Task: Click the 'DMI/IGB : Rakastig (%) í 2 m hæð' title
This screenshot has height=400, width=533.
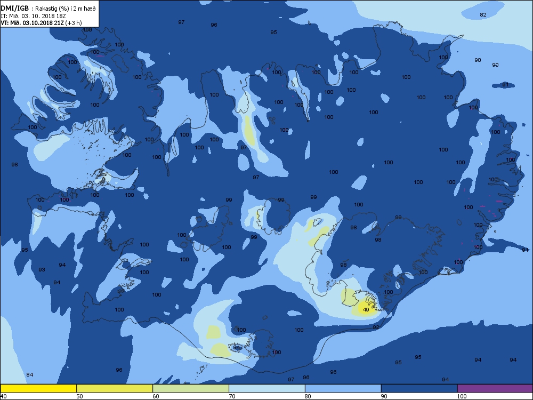Action: point(49,9)
